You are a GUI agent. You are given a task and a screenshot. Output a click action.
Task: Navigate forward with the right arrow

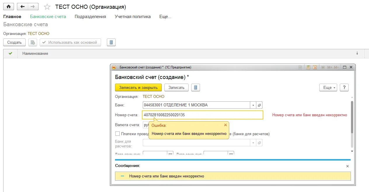[33, 7]
